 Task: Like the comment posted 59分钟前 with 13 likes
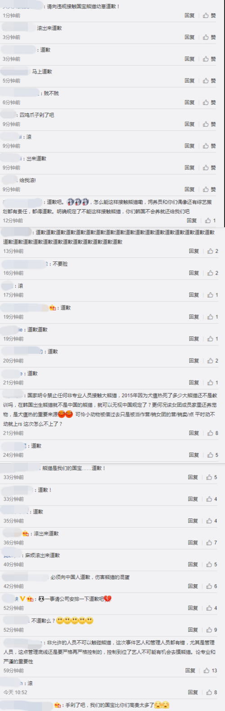click(211, 670)
